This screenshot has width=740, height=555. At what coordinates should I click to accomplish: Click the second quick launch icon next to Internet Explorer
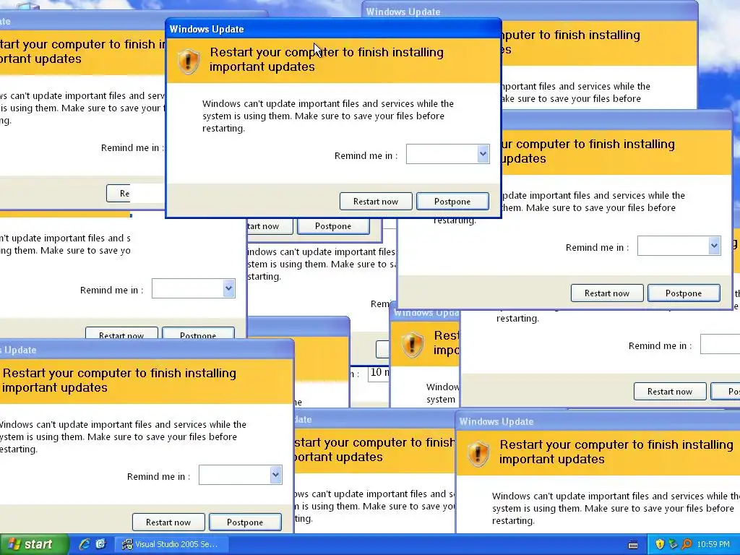[x=101, y=544]
